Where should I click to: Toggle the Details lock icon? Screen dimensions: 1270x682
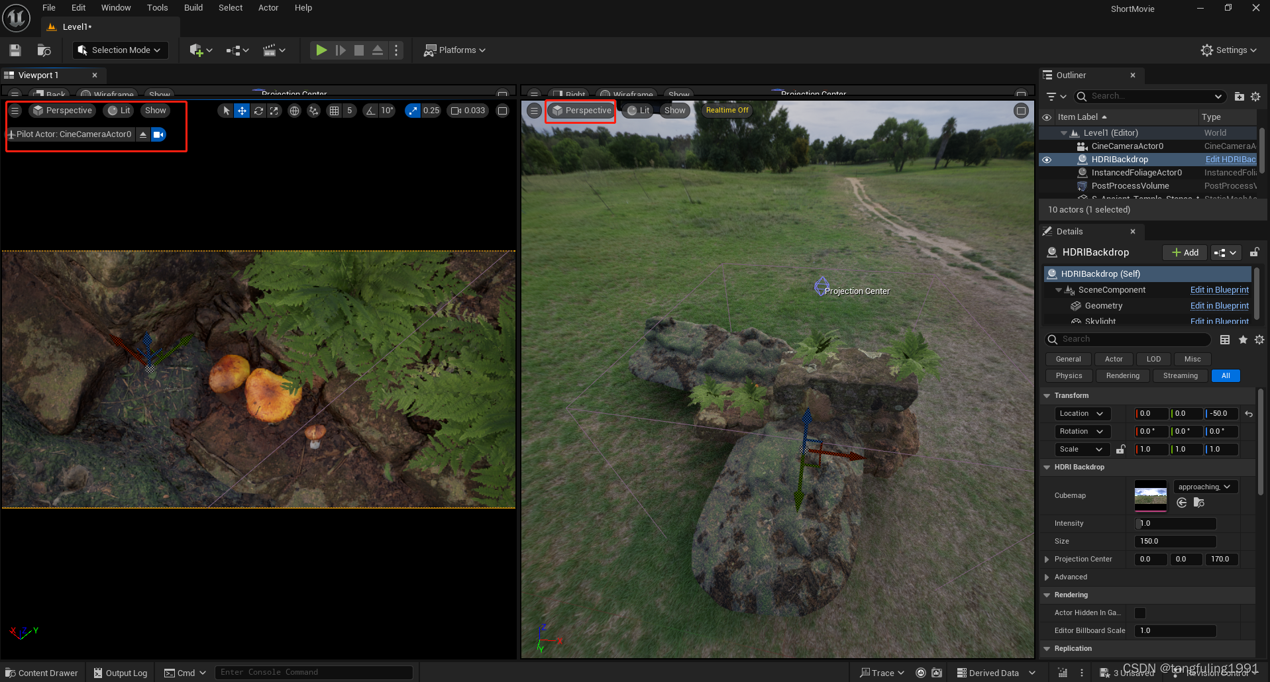pyautogui.click(x=1254, y=252)
